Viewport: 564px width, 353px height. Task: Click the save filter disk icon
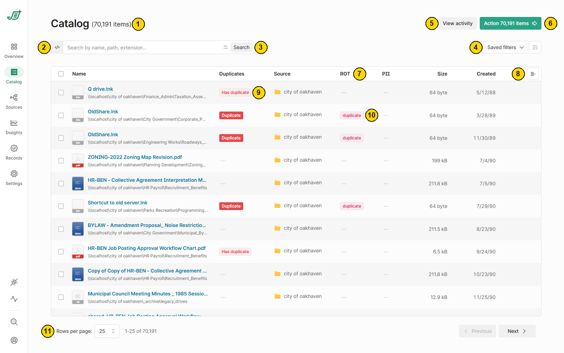(535, 47)
